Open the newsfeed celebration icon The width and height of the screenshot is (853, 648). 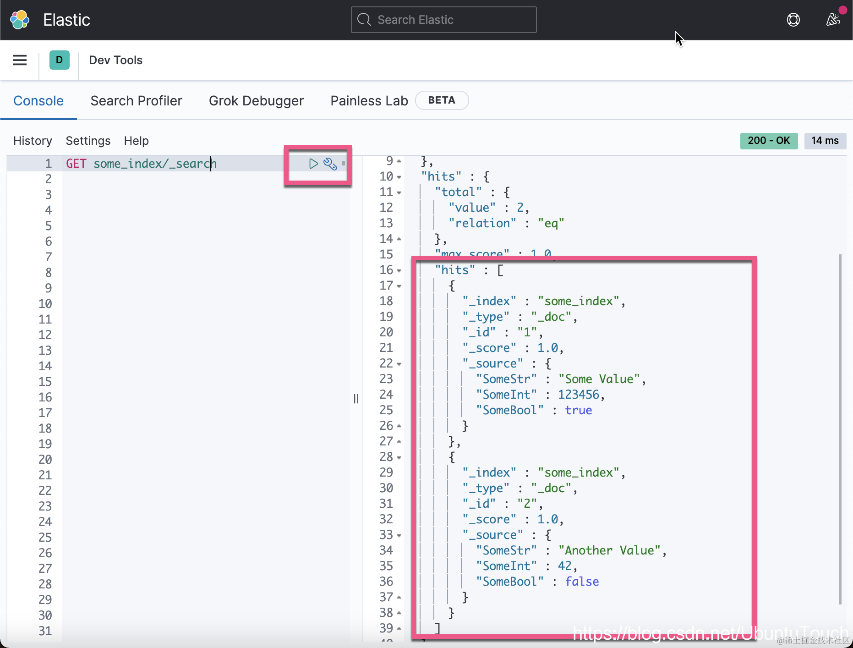point(833,20)
